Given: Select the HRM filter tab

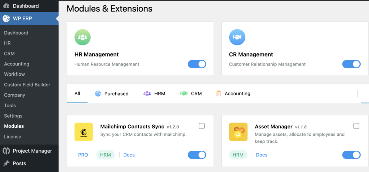Looking at the screenshot, I should pos(154,94).
